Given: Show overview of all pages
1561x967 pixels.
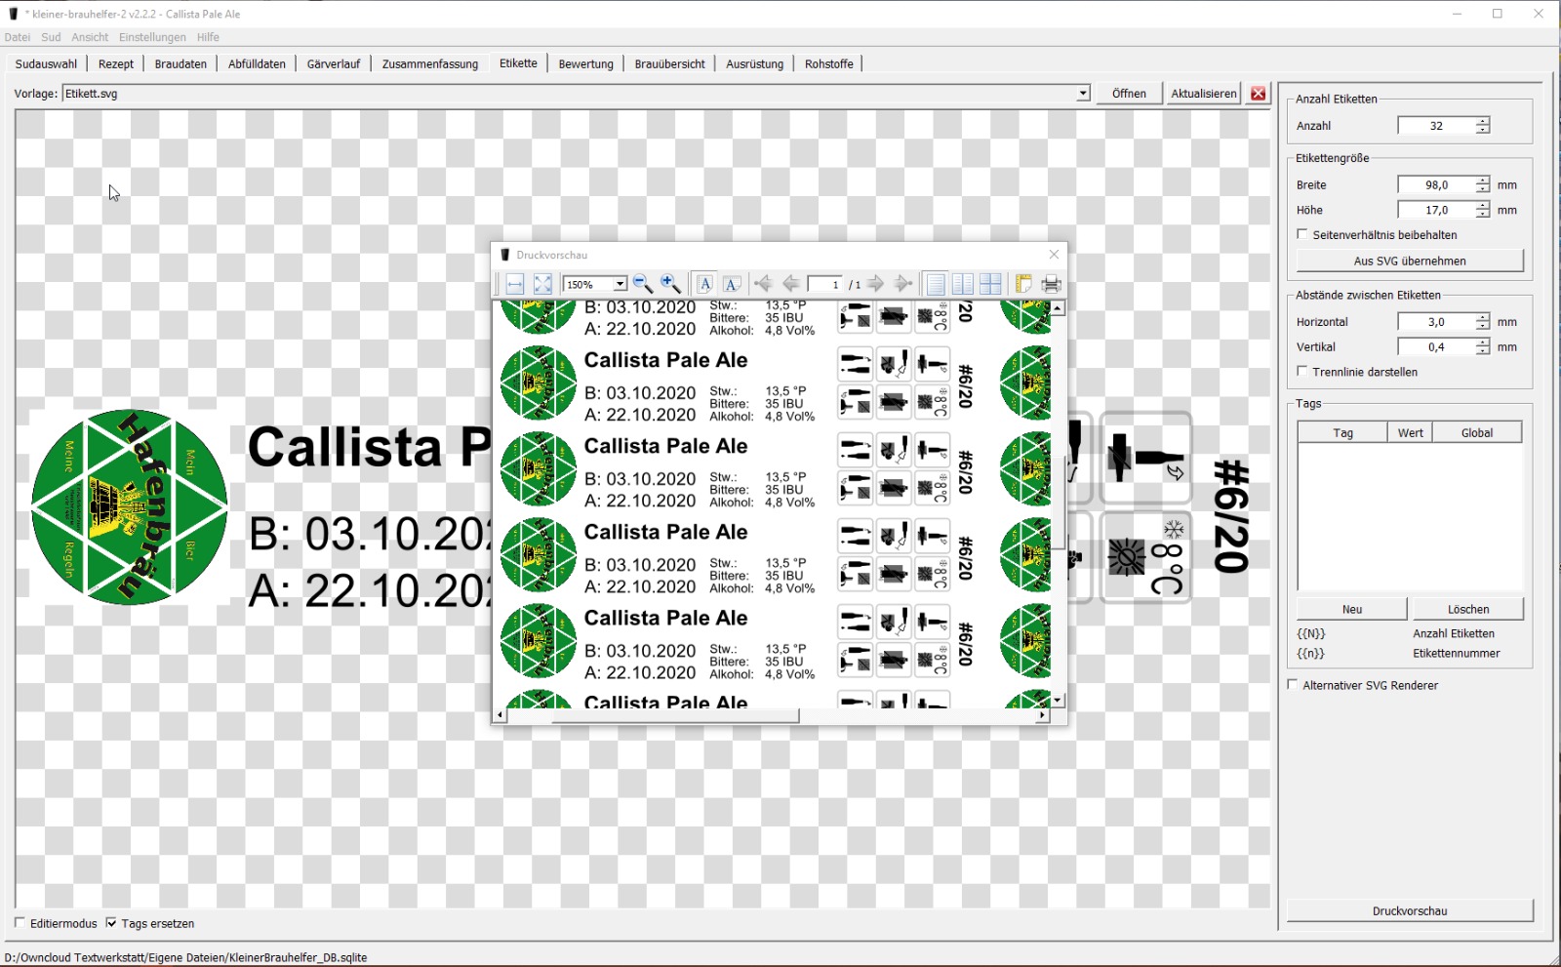Looking at the screenshot, I should (x=990, y=284).
